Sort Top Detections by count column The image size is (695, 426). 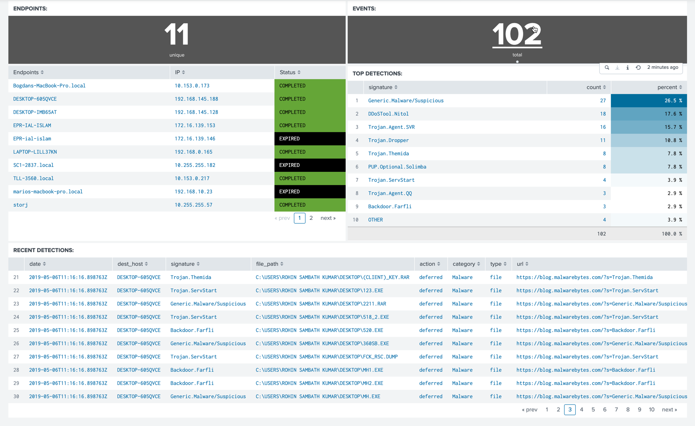tap(596, 87)
